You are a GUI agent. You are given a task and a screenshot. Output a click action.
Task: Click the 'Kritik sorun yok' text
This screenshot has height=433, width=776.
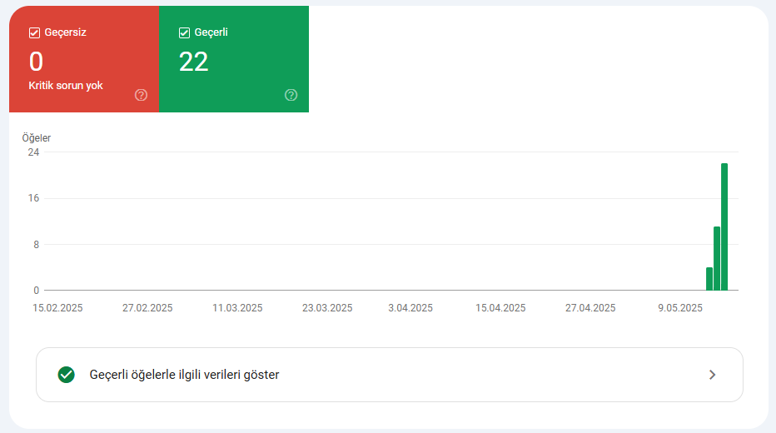[66, 86]
